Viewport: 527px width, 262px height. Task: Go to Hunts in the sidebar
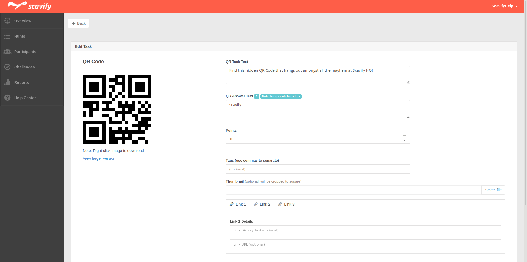(32, 36)
